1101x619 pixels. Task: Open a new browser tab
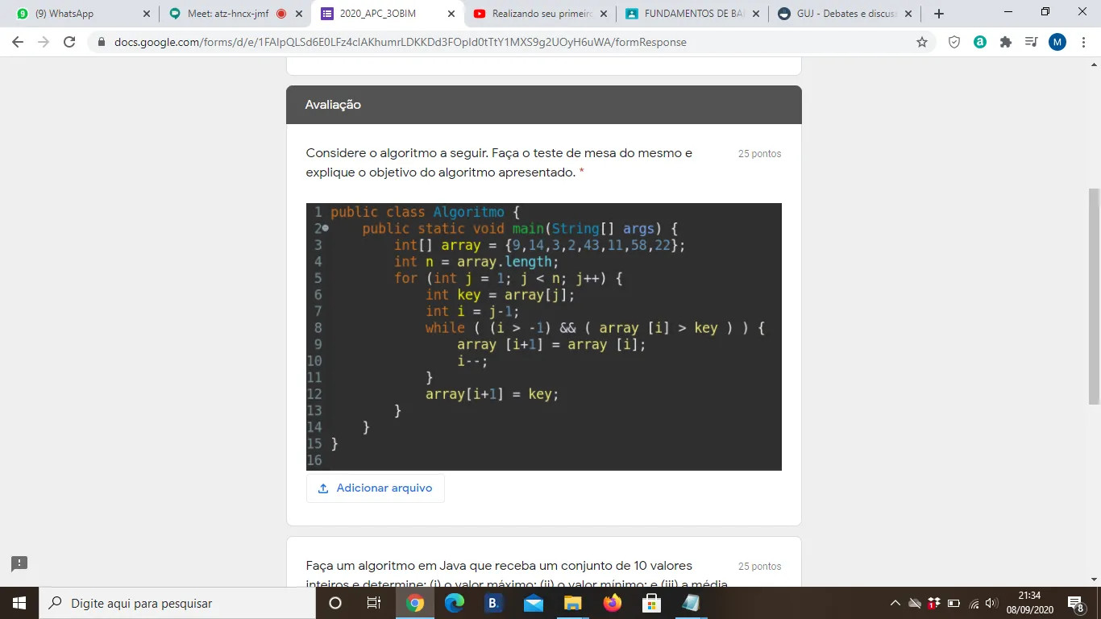[x=938, y=14]
